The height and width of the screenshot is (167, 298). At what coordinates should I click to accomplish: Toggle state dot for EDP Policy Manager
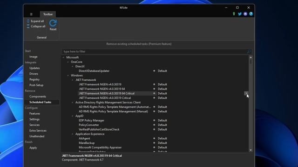(154, 121)
